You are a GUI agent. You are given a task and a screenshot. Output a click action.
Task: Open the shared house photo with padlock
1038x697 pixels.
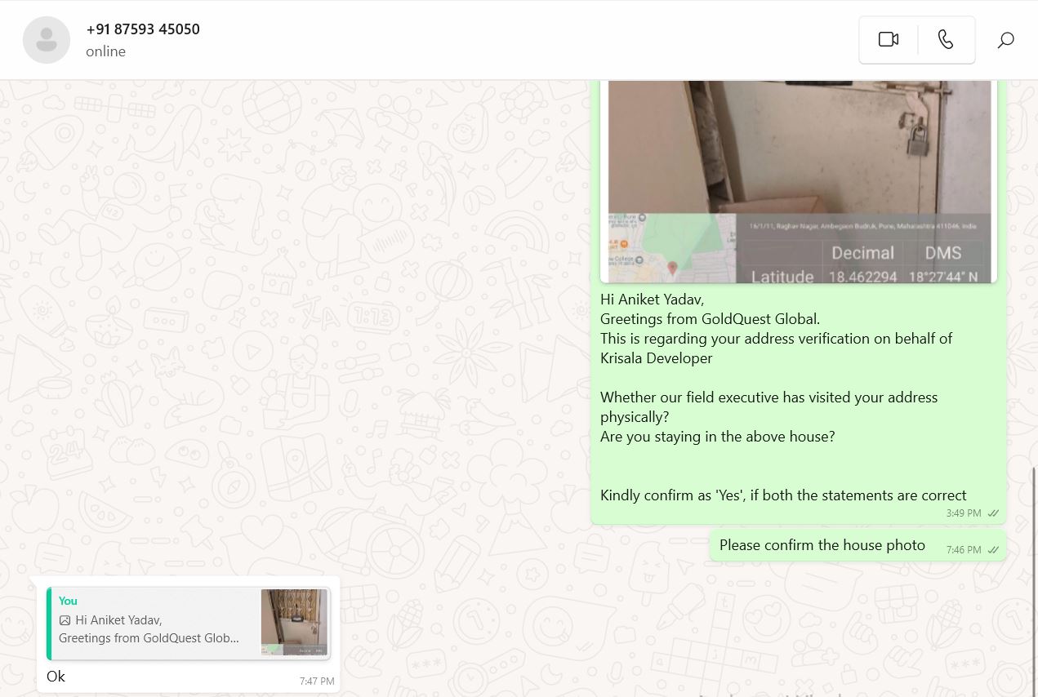pyautogui.click(x=799, y=163)
